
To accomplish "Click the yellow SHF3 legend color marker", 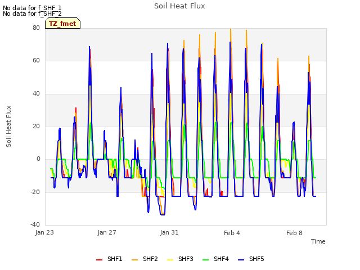I will [x=170, y=260].
